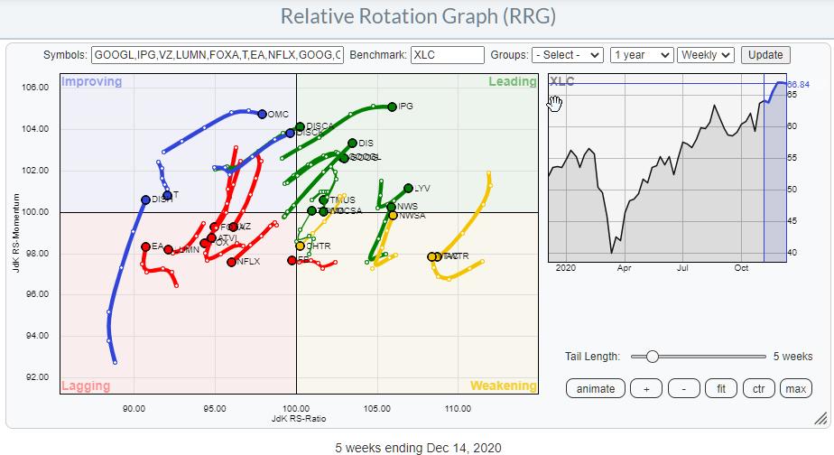Expand the Weekly interval dropdown

[x=707, y=55]
